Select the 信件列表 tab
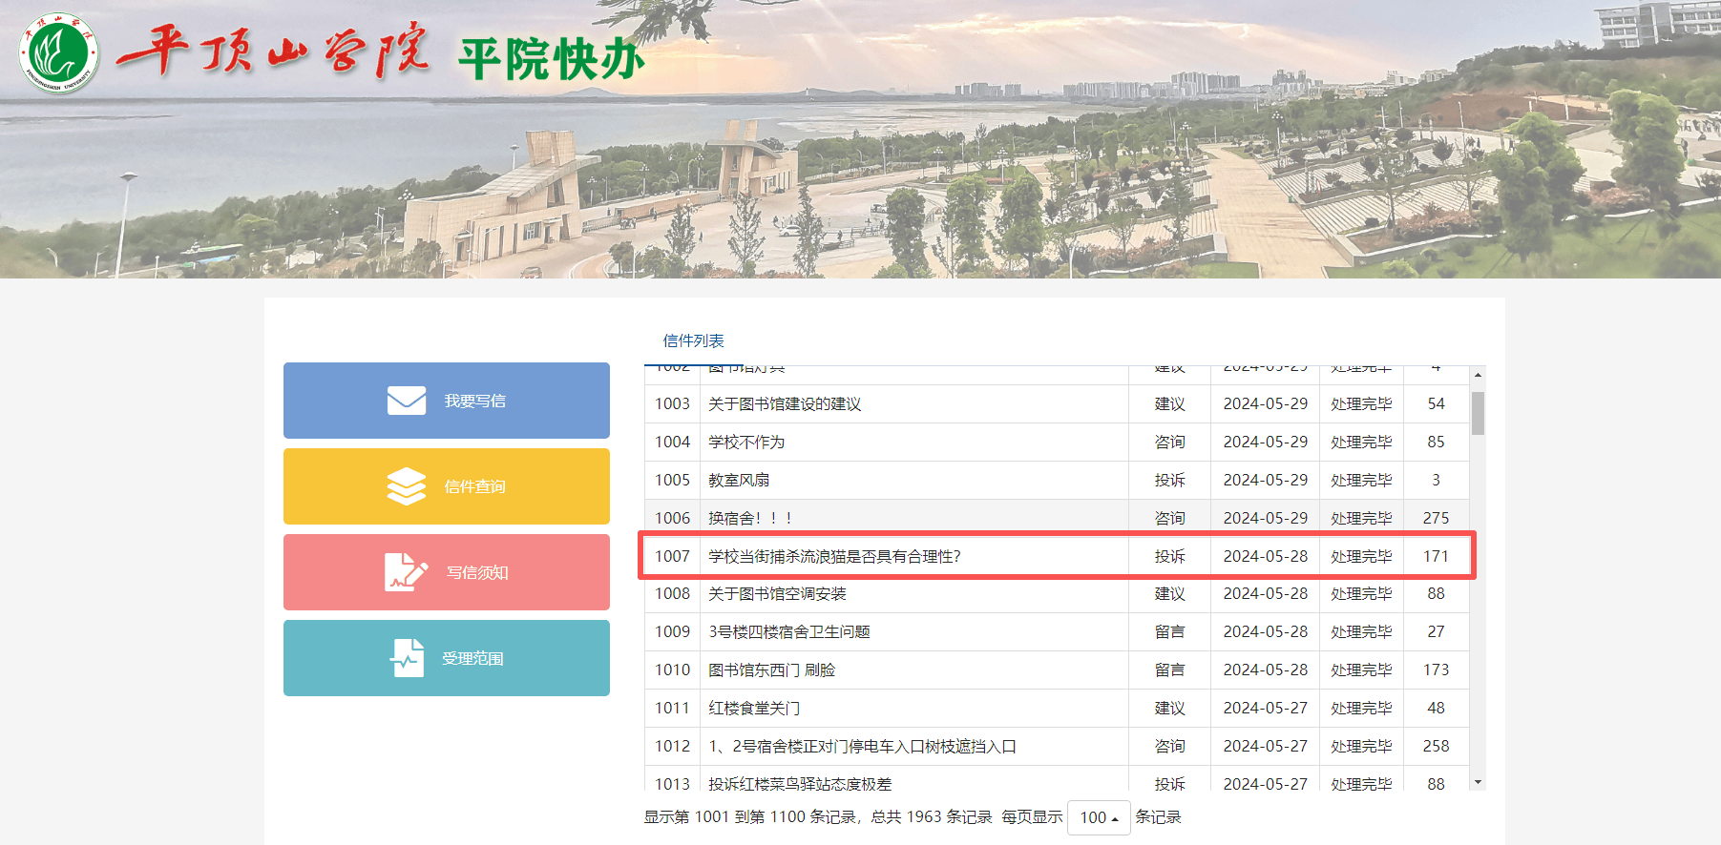The image size is (1721, 845). [693, 340]
